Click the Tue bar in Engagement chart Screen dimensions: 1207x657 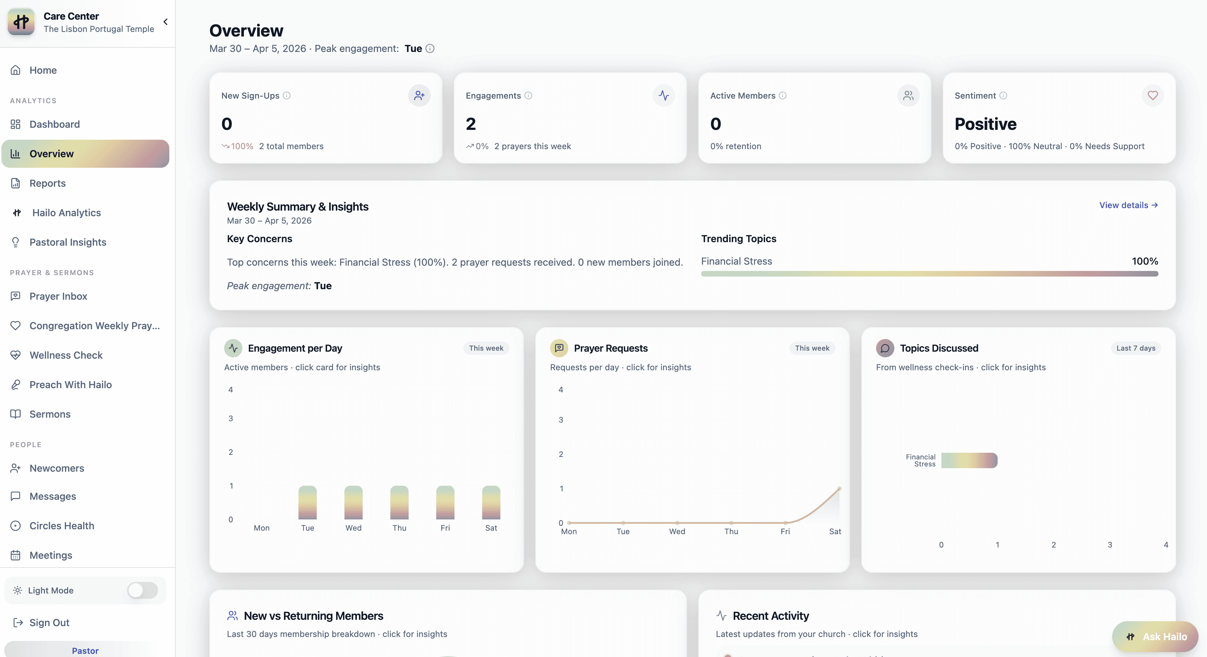[x=307, y=503]
